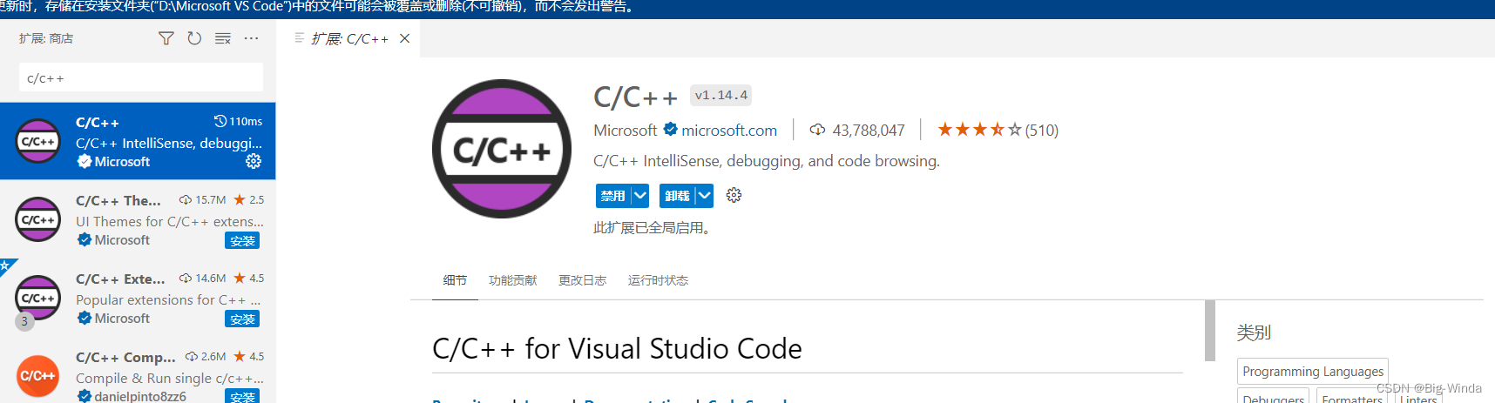Click the C/C++ for Visual Studio Code heading
Screen dimensions: 1495x403
(x=617, y=349)
